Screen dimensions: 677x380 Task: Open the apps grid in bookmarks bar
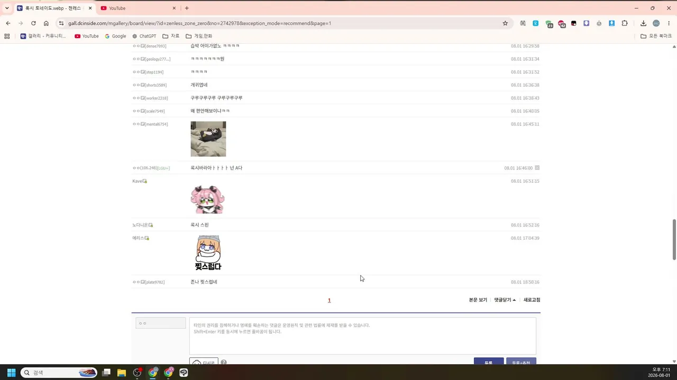pyautogui.click(x=7, y=36)
